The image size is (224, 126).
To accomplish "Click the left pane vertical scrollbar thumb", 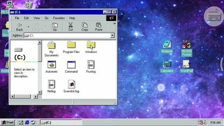I will pos(40,53).
